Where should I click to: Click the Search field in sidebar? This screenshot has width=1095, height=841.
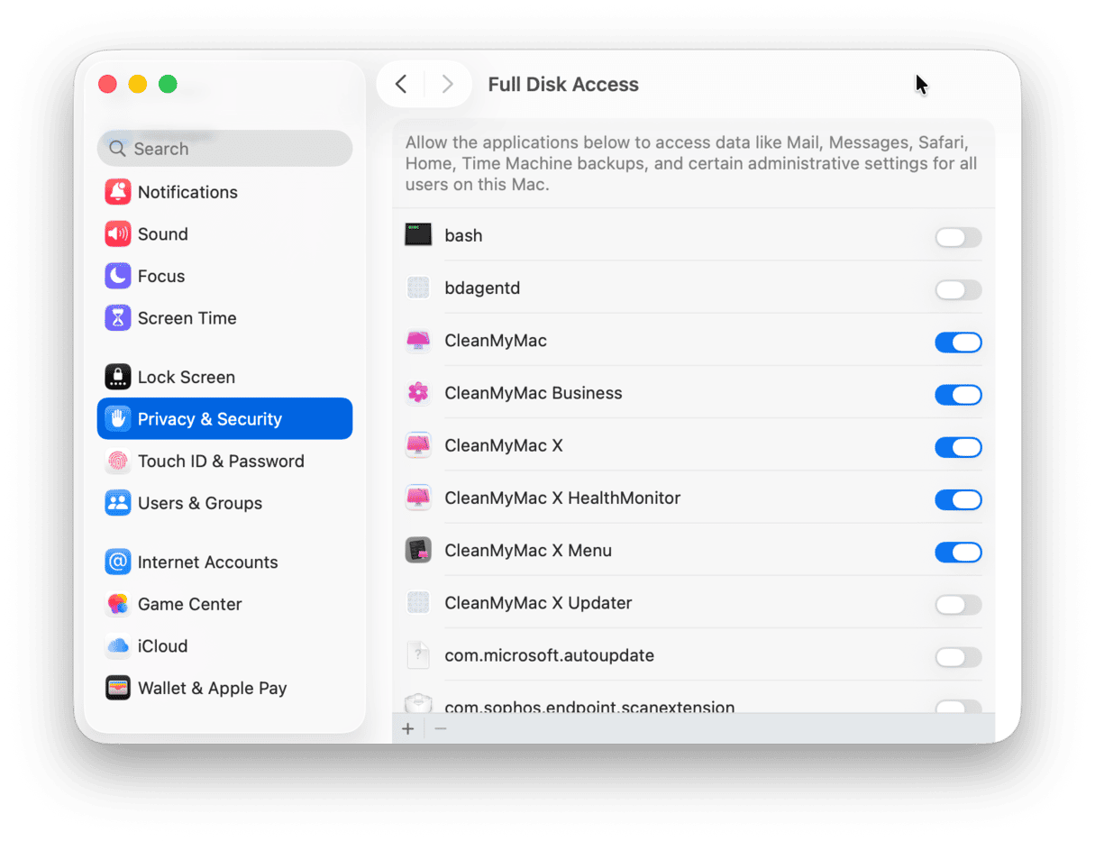click(224, 149)
